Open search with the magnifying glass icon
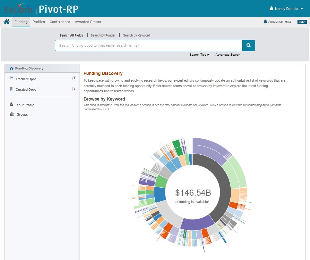This screenshot has width=310, height=260. [x=249, y=45]
